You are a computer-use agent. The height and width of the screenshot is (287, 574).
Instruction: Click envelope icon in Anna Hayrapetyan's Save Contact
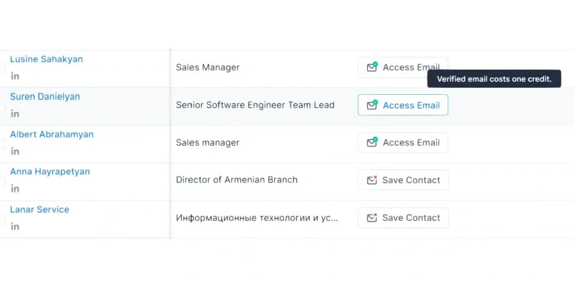coord(372,180)
